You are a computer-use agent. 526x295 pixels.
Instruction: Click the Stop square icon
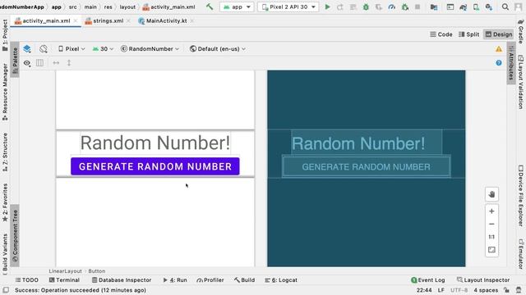[418, 7]
